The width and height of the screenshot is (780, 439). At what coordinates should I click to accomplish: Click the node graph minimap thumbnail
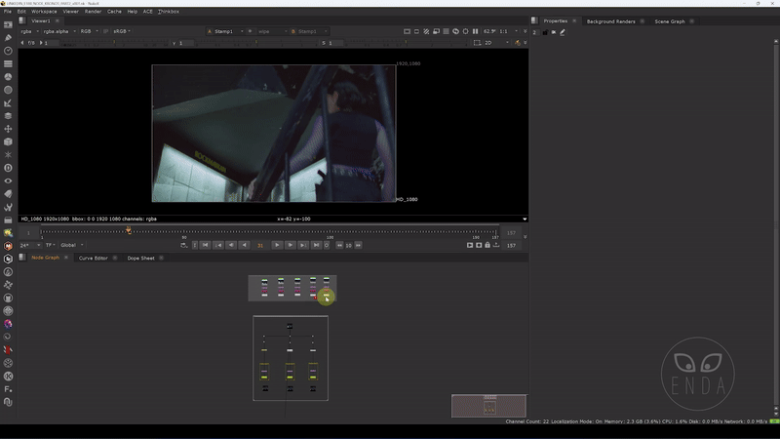click(488, 406)
